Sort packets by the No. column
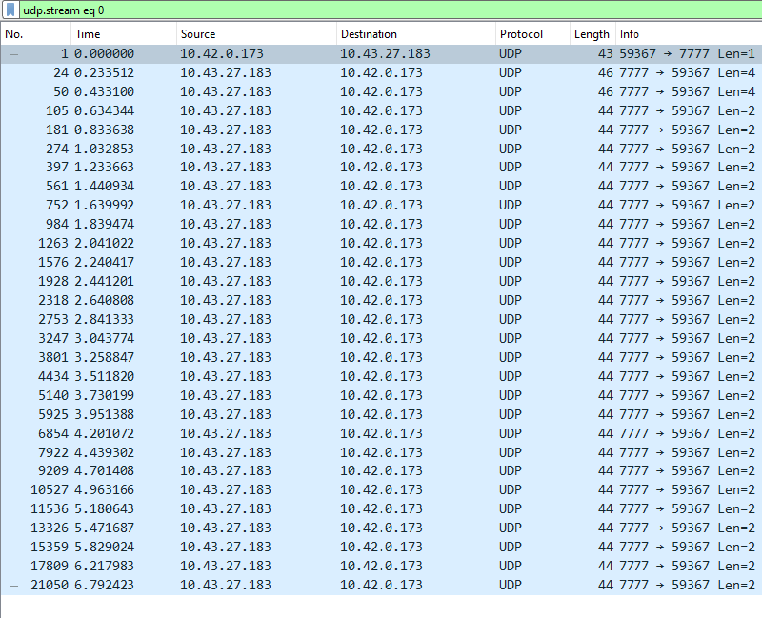Image resolution: width=762 pixels, height=618 pixels. tap(35, 33)
